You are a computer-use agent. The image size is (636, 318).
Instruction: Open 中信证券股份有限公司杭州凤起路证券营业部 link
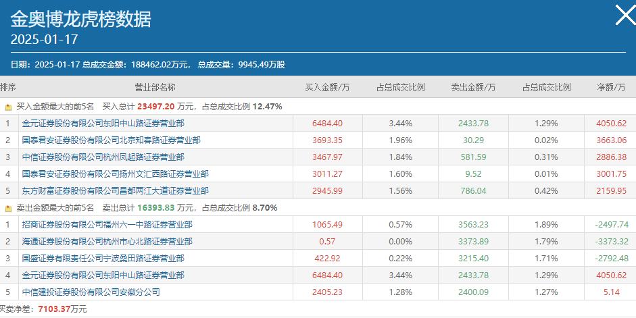[x=103, y=157]
